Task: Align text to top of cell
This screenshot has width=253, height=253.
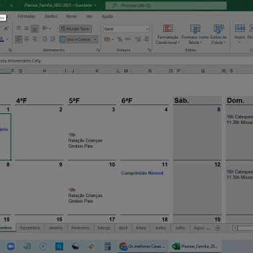Action: pyautogui.click(x=19, y=29)
